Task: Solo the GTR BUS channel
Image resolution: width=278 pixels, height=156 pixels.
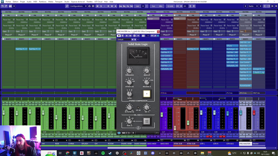Action: click(235, 103)
